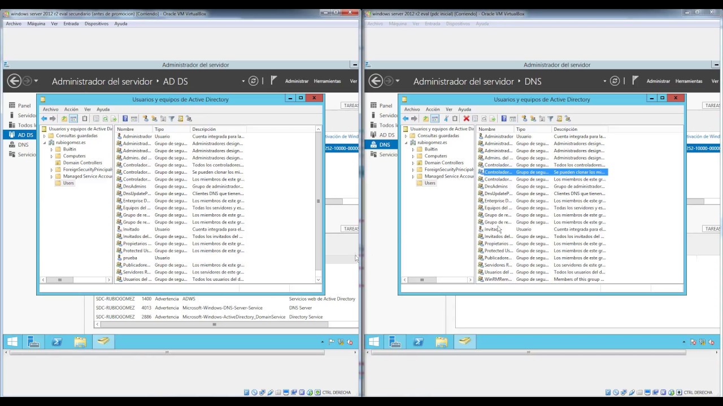Create new group icon in pdc inicial toolbar
723x406 pixels.
(533, 118)
